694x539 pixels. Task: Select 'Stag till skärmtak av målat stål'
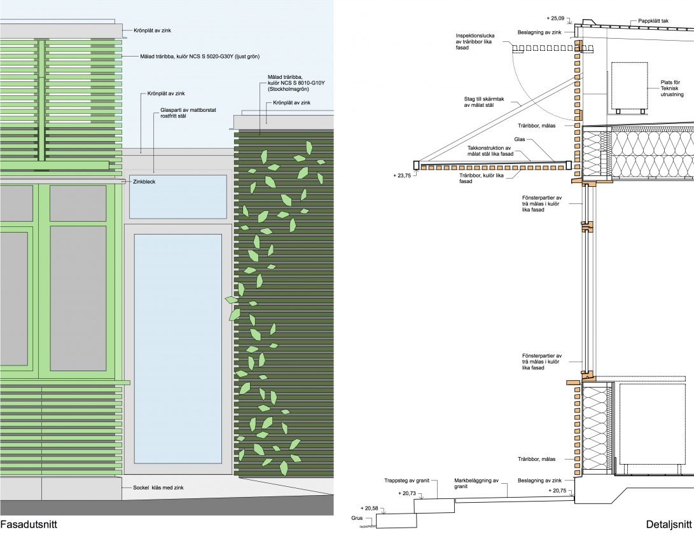click(x=483, y=102)
